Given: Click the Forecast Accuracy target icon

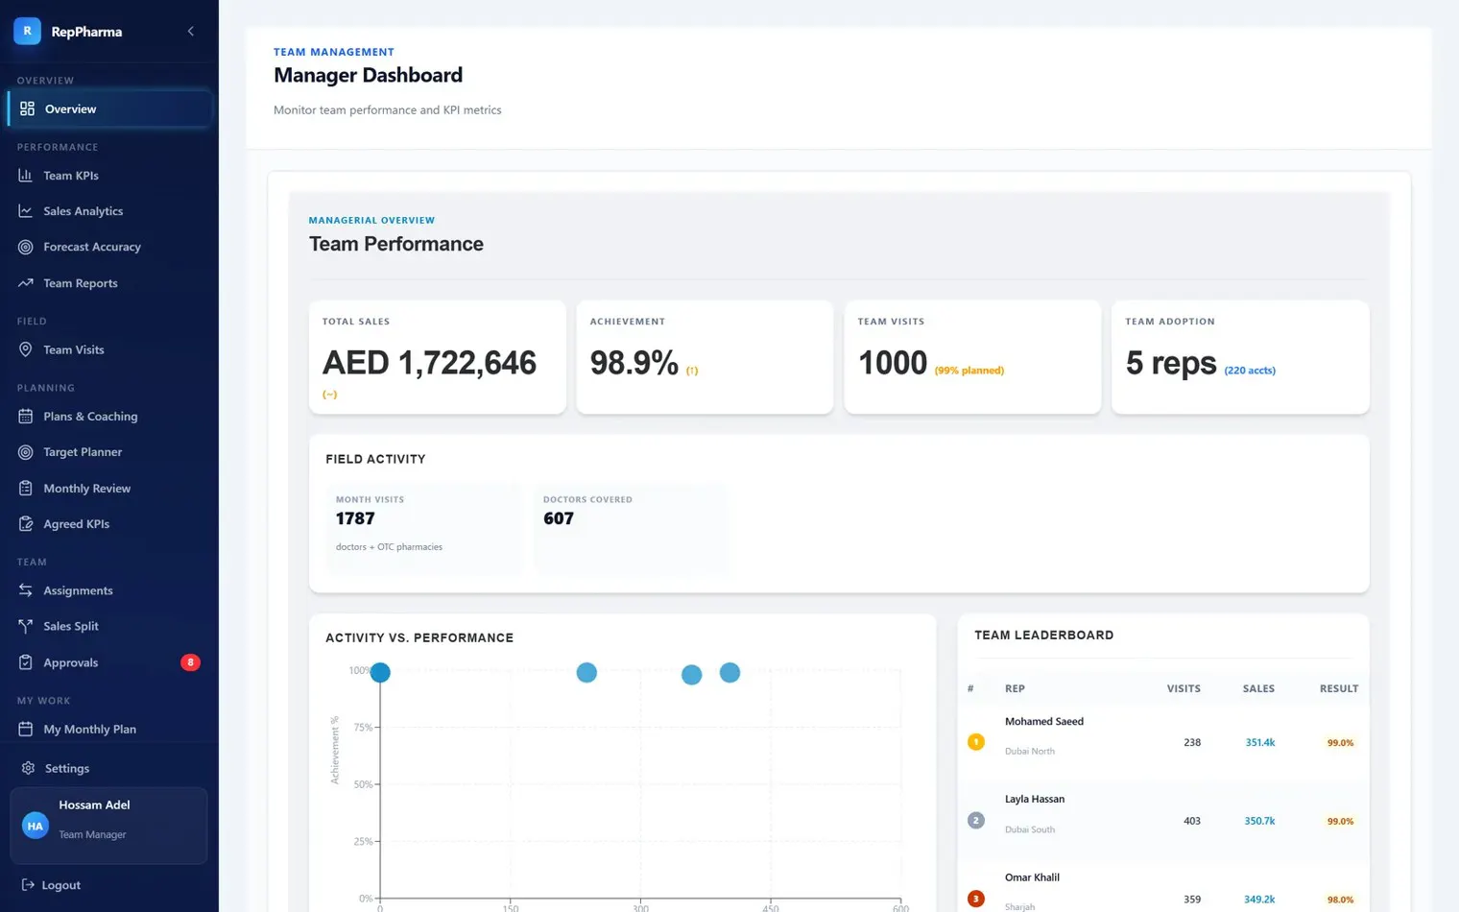Looking at the screenshot, I should click(26, 247).
